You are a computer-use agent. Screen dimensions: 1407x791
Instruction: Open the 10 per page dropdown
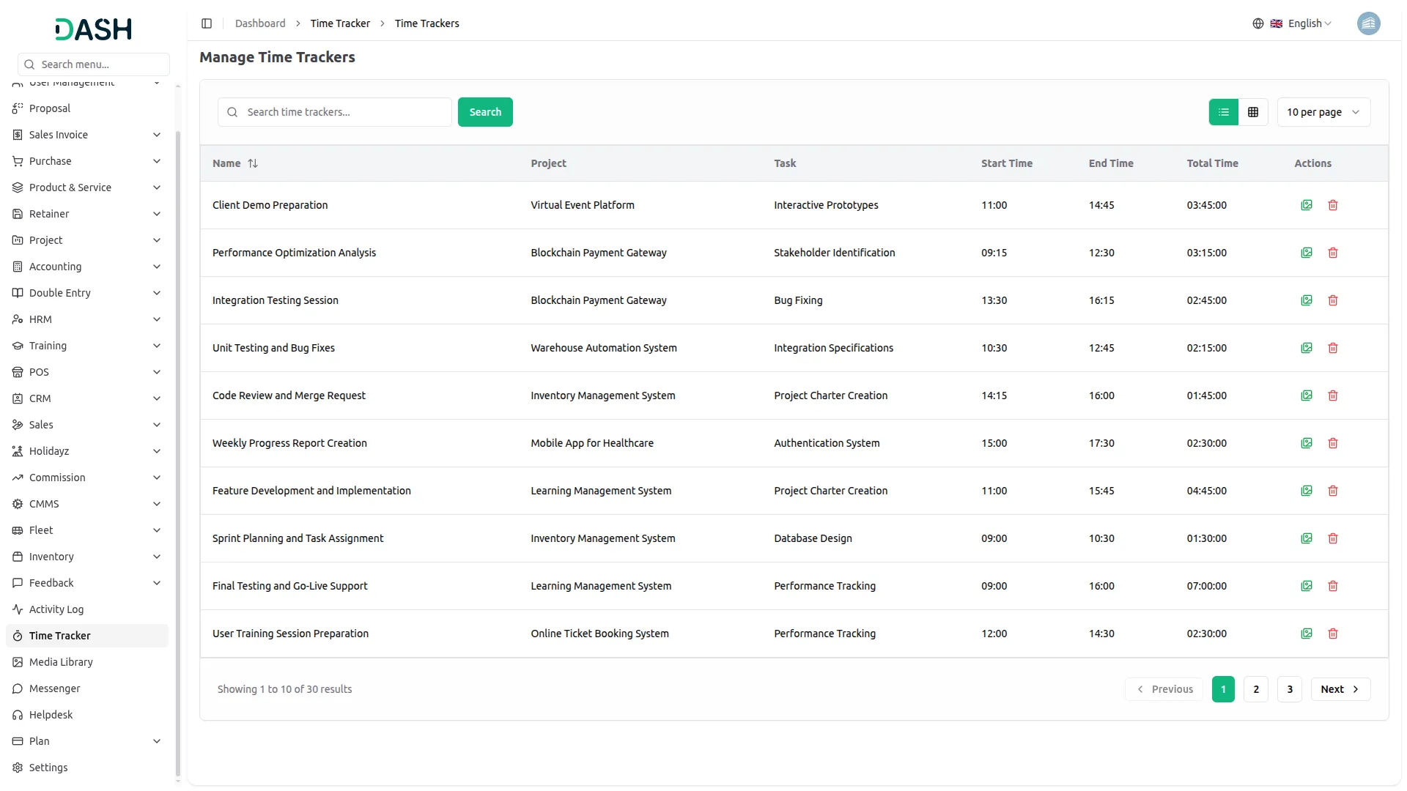pyautogui.click(x=1323, y=112)
